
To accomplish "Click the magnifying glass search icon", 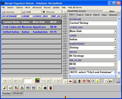I will (x=5, y=88).
